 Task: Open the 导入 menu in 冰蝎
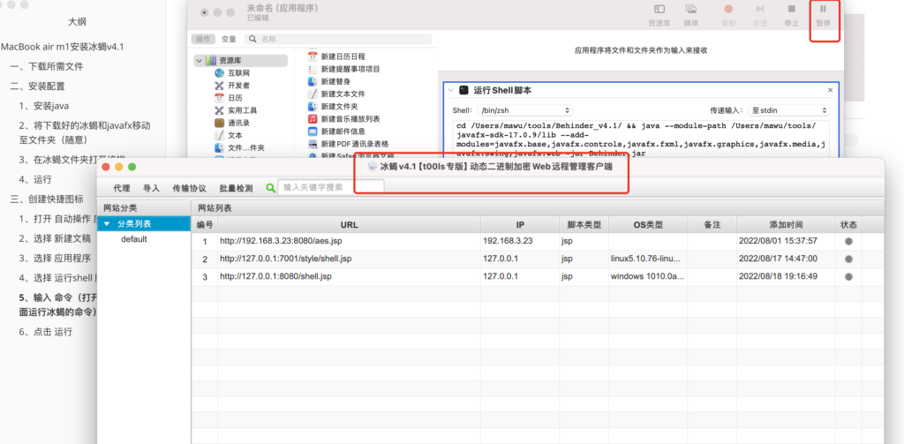click(x=151, y=188)
